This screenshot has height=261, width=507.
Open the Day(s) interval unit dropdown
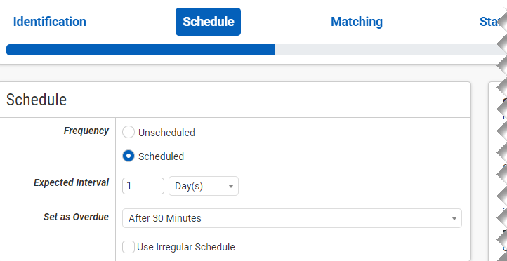click(204, 186)
